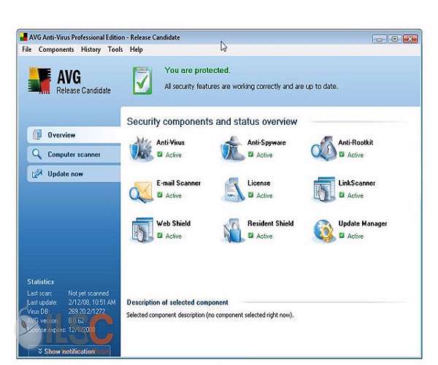Click the protected status clipboard icon
Viewport: 438px width, 365px height.
point(142,81)
